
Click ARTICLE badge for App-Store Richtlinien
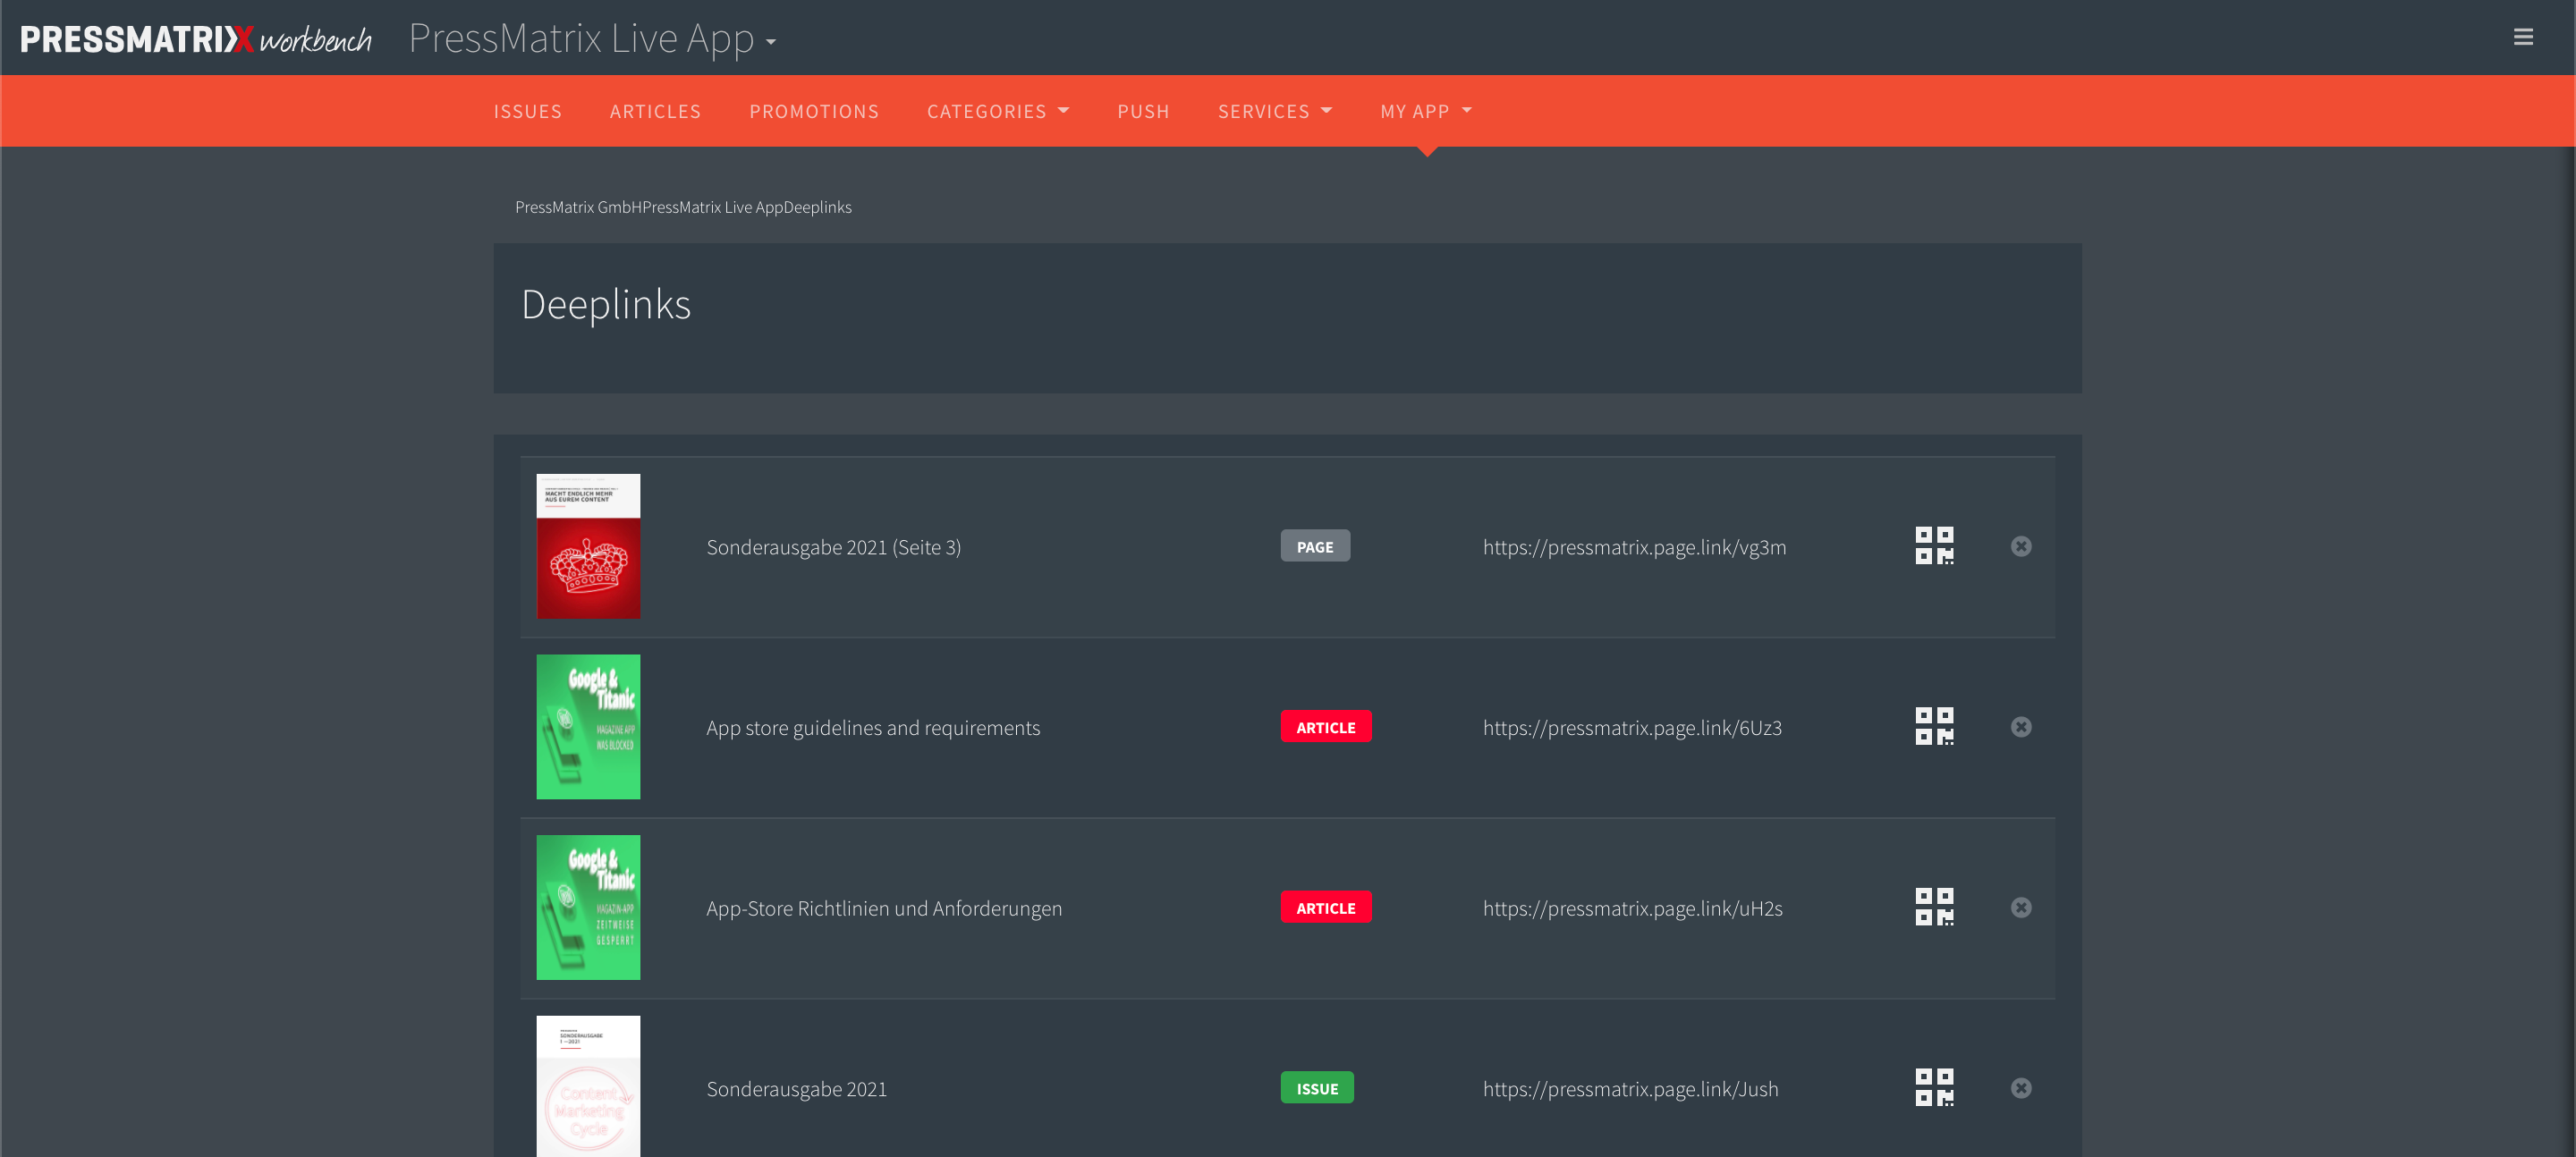click(x=1326, y=907)
